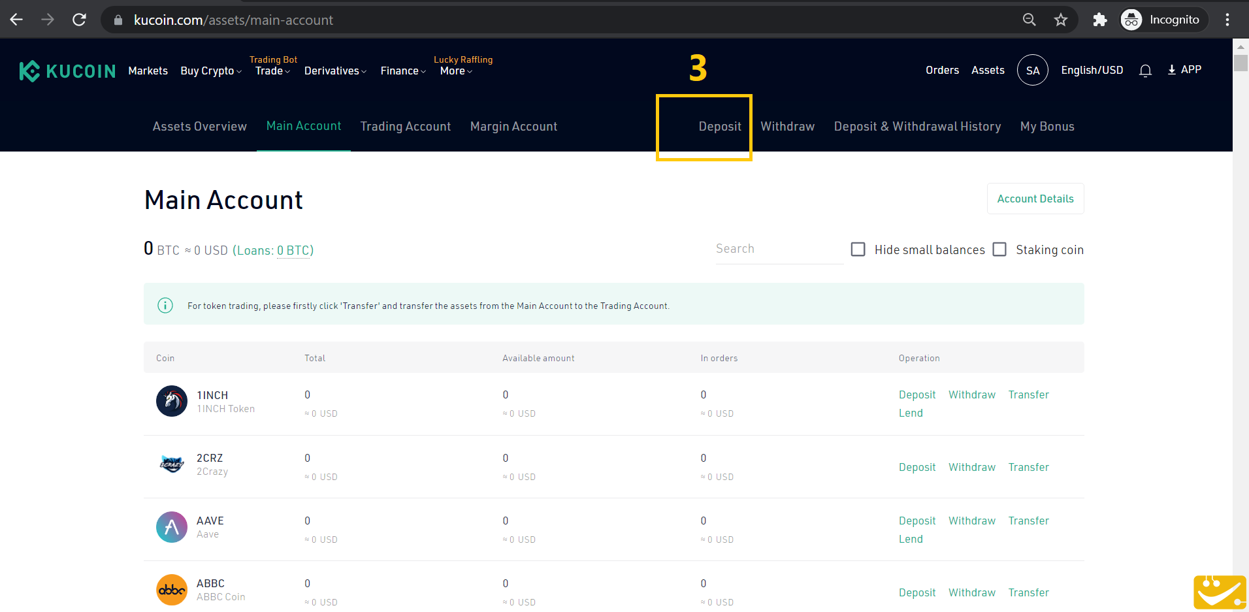
Task: Enable the Staking coin checkbox
Action: (x=999, y=250)
